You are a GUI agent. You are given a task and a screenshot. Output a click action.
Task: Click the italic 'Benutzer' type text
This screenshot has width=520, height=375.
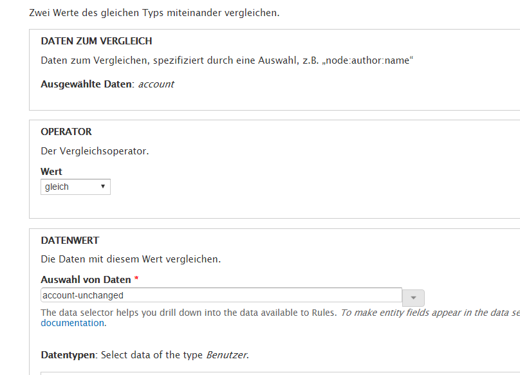(x=226, y=355)
